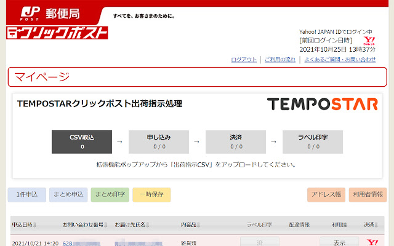Sort by 内容品 column header
This screenshot has width=394, height=246.
pyautogui.click(x=190, y=224)
